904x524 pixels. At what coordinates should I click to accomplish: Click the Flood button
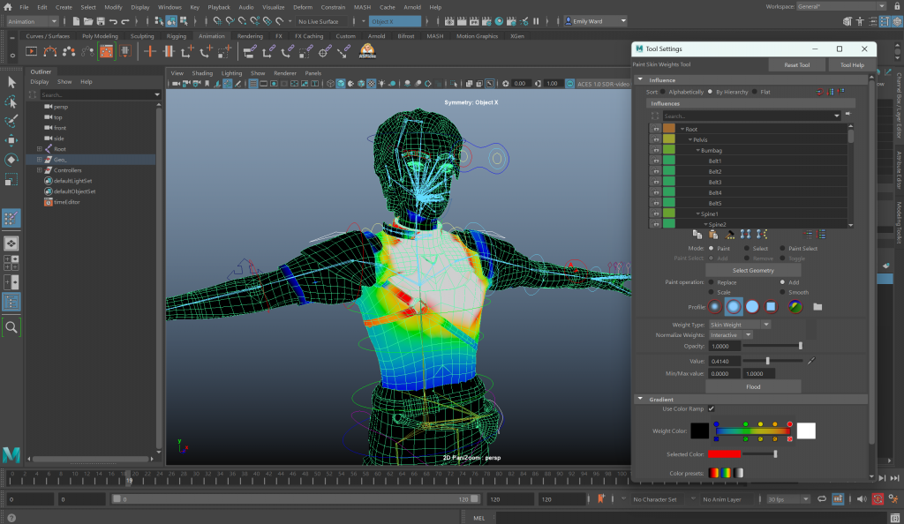pyautogui.click(x=753, y=386)
